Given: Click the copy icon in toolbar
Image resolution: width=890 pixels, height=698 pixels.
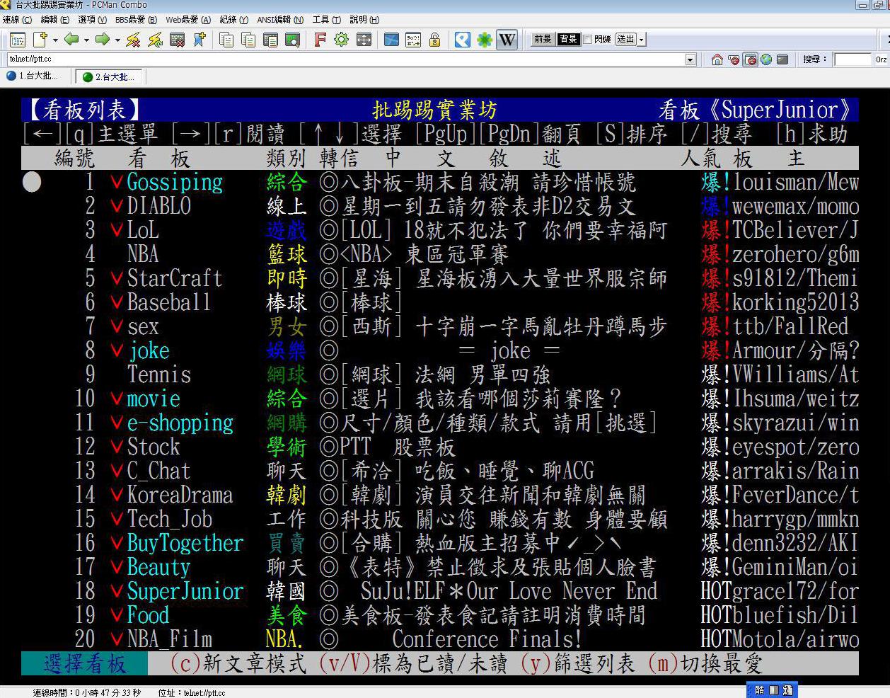Looking at the screenshot, I should 226,40.
